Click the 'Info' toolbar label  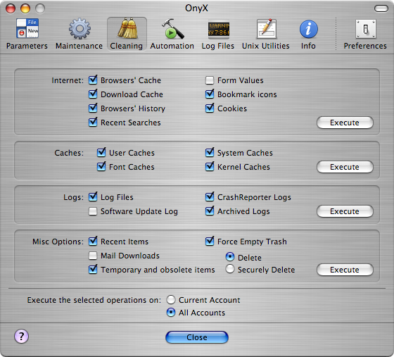click(x=308, y=46)
